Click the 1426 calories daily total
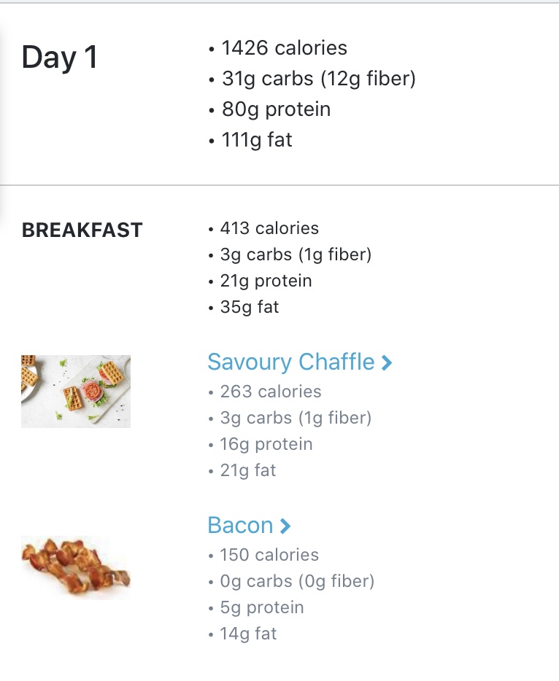The width and height of the screenshot is (559, 681). coord(284,48)
